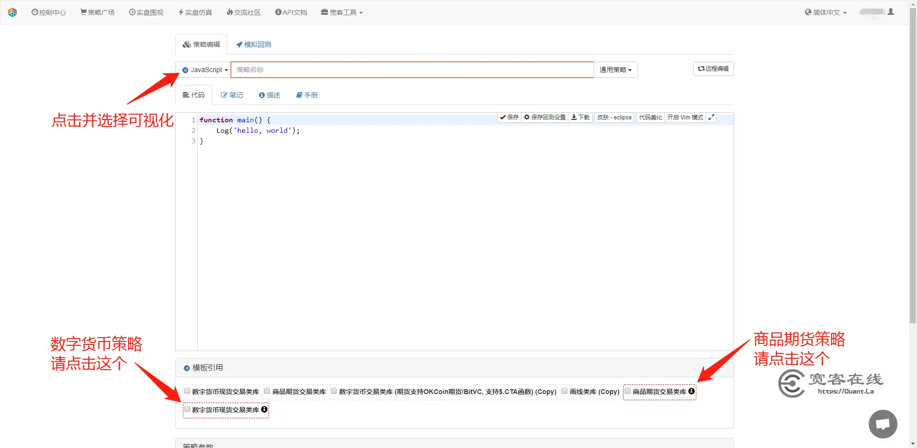Check 数字货币现货交易类库 that has an info icon
Viewport: 917px width, 448px height.
pyautogui.click(x=187, y=409)
